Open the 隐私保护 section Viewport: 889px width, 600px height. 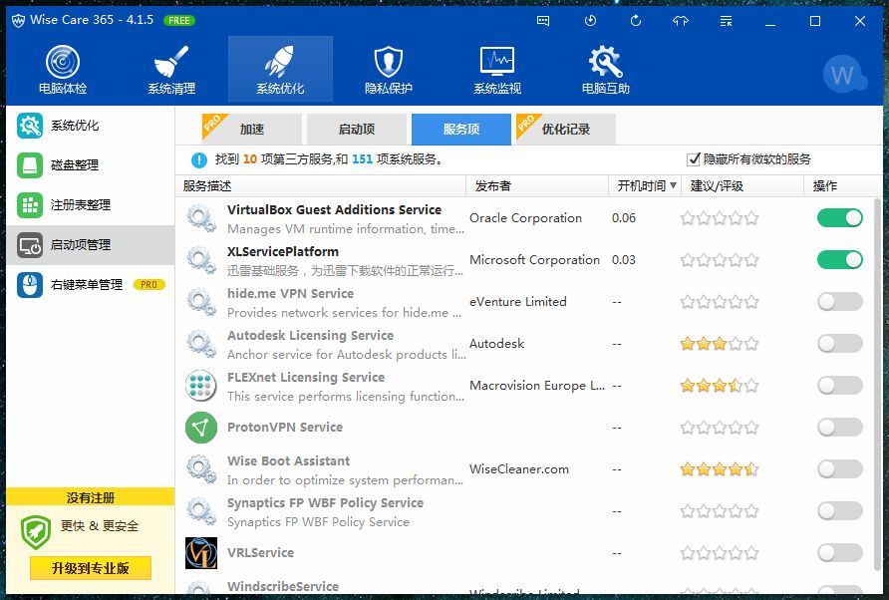[x=388, y=67]
